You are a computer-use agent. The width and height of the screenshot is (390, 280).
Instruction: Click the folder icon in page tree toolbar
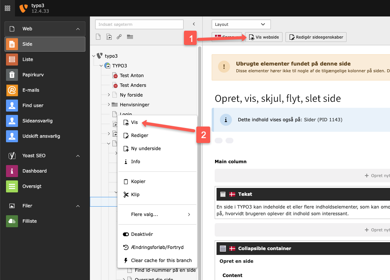click(130, 37)
